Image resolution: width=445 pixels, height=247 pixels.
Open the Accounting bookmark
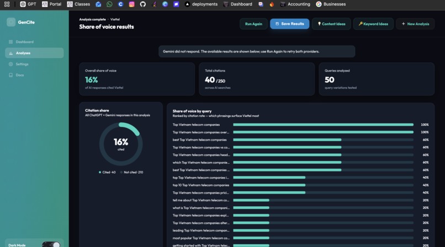pyautogui.click(x=295, y=4)
